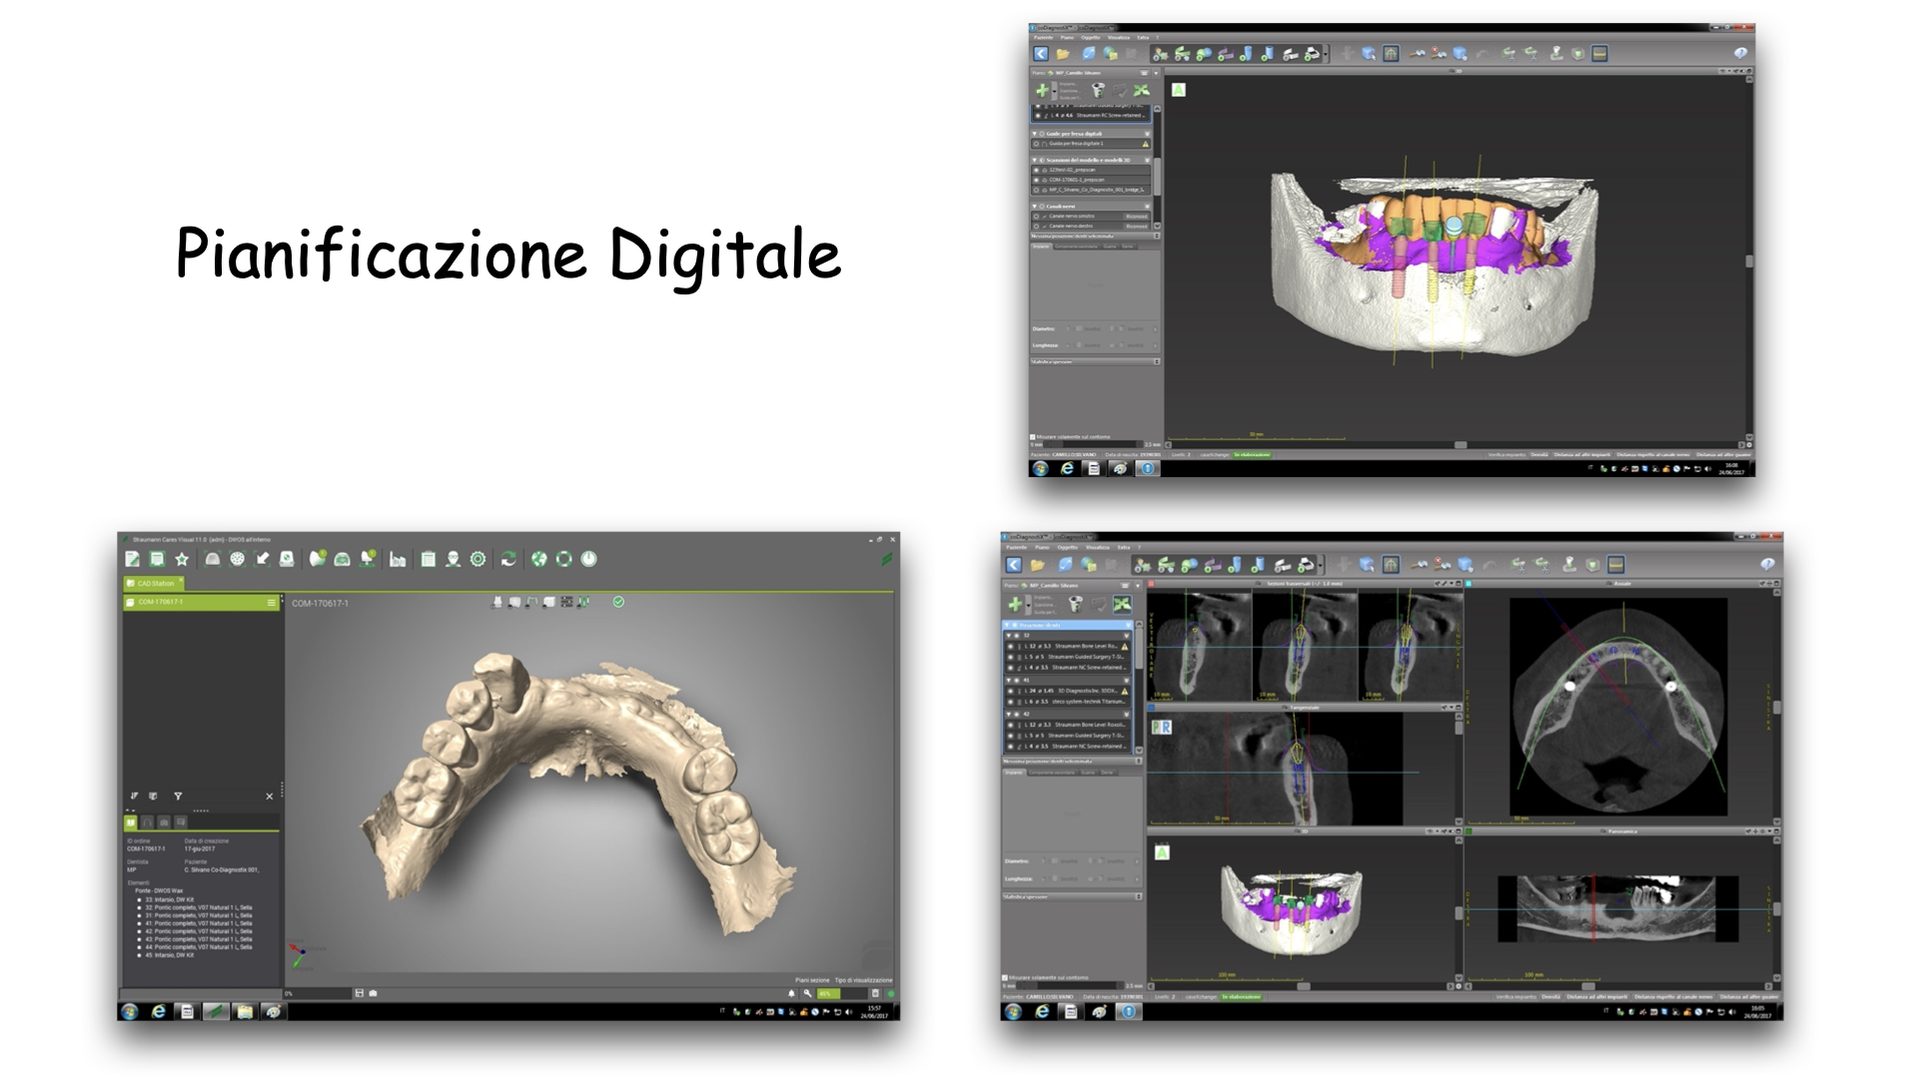Open the Paziente menu in 3D-only coDiagnostiX
Image resolution: width=1918 pixels, height=1078 pixels.
[x=1043, y=37]
